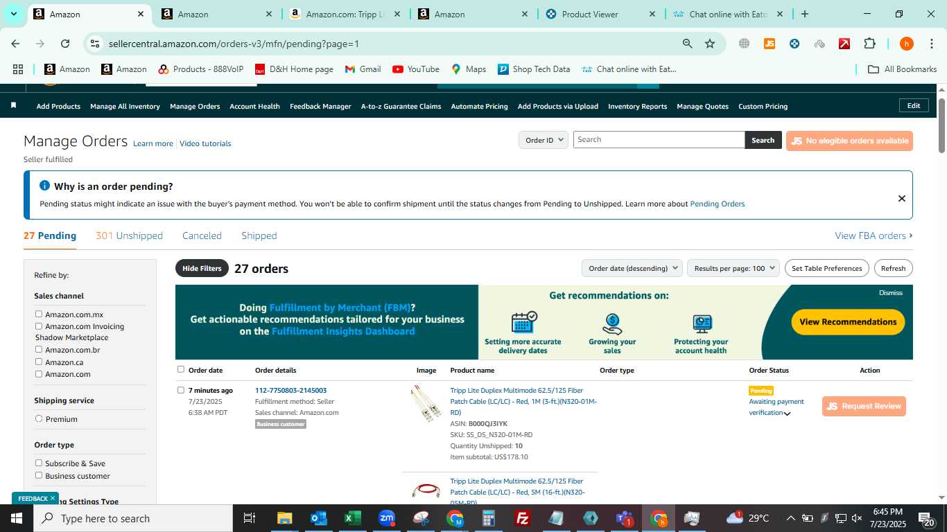The image size is (947, 532).
Task: Click the Hide Filters button
Action: pyautogui.click(x=202, y=268)
